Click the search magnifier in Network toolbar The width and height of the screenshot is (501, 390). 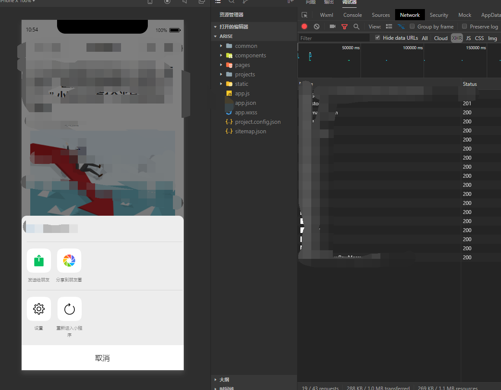tap(357, 26)
